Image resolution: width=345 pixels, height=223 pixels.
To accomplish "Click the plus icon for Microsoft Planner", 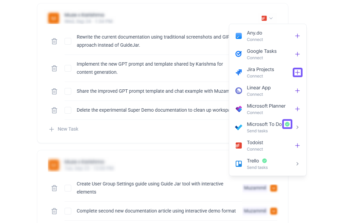I will tap(297, 109).
